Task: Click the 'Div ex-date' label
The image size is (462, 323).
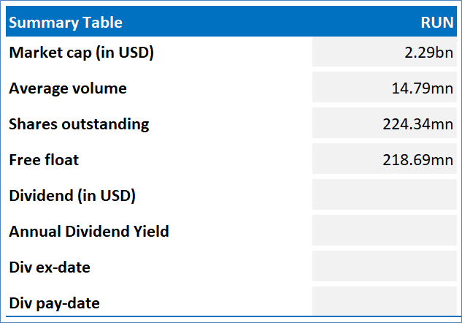Action: point(50,267)
